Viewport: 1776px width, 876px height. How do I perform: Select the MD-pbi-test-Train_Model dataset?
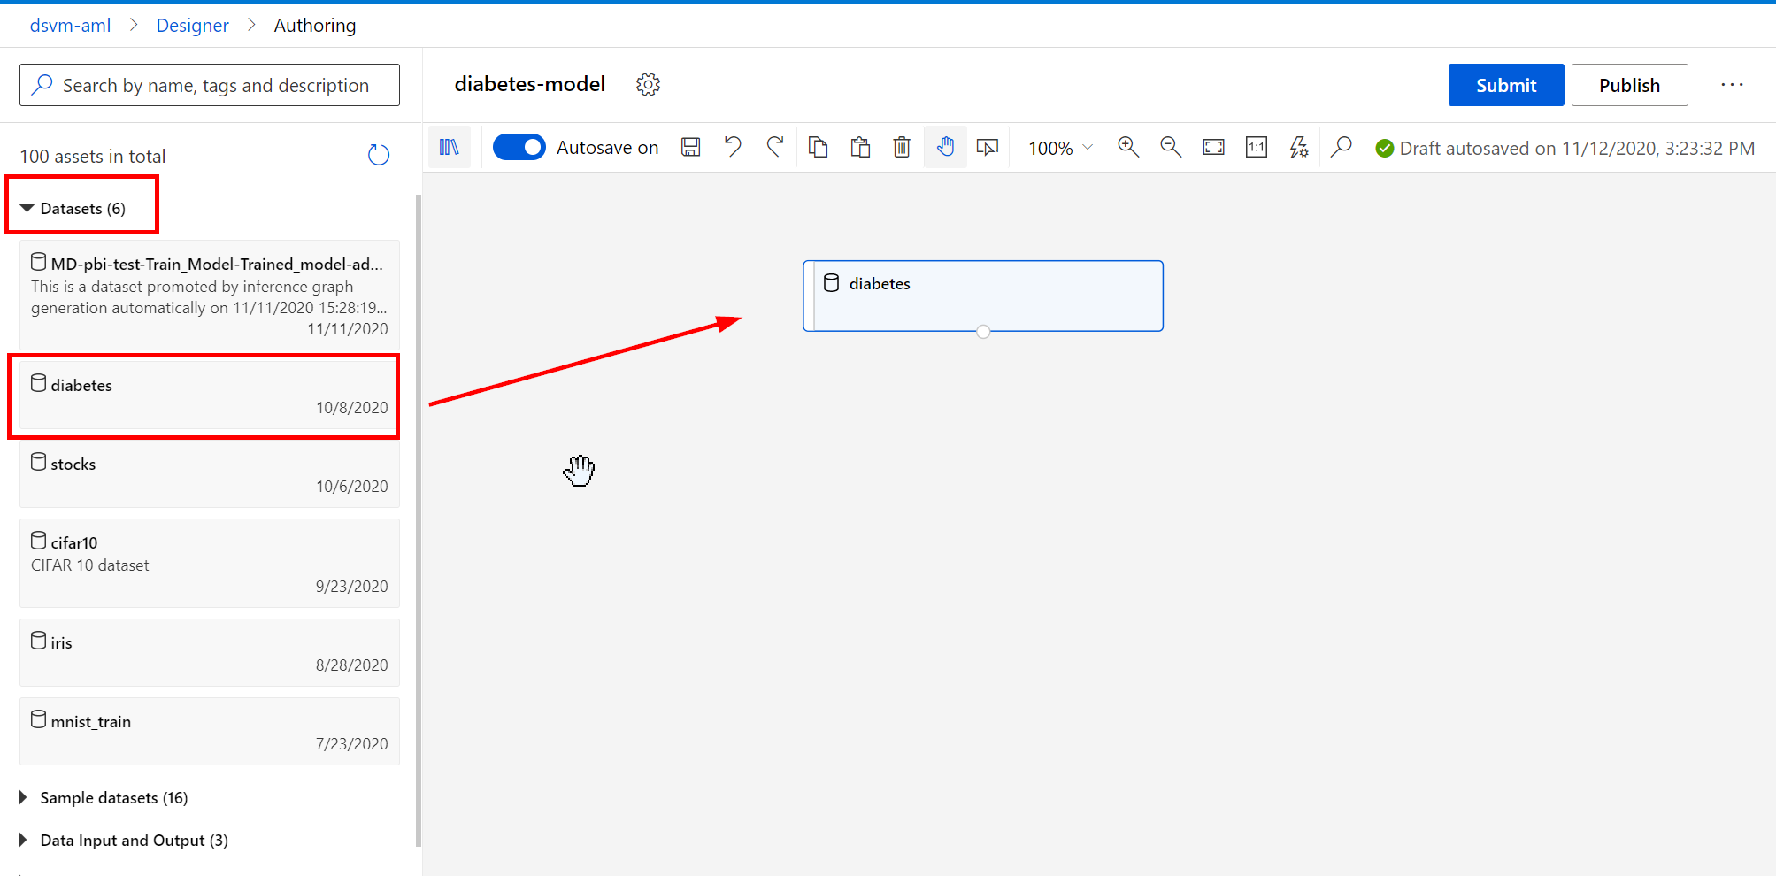click(210, 296)
